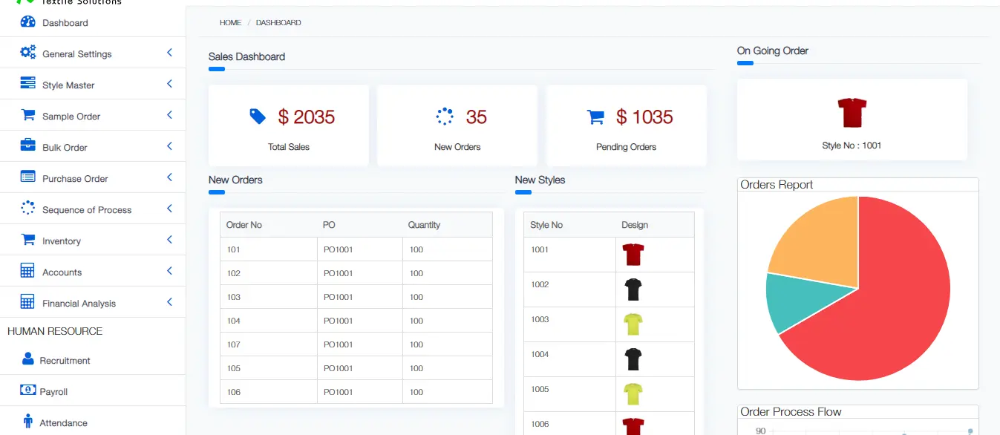Expand the Inventory submenu chevron
1000x435 pixels.
(169, 240)
